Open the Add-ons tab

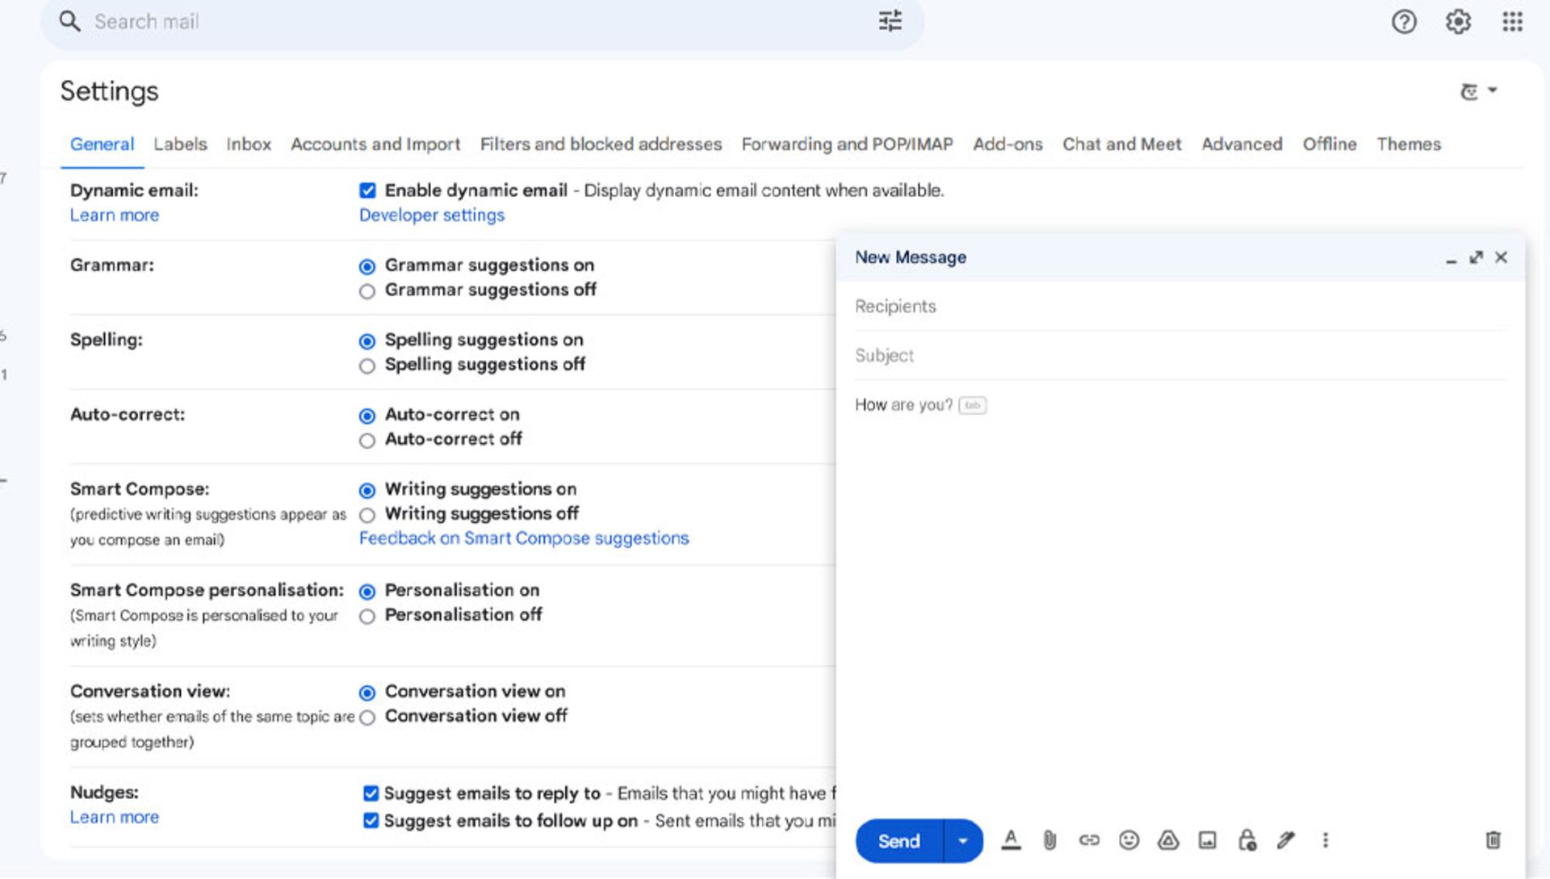tap(1007, 144)
